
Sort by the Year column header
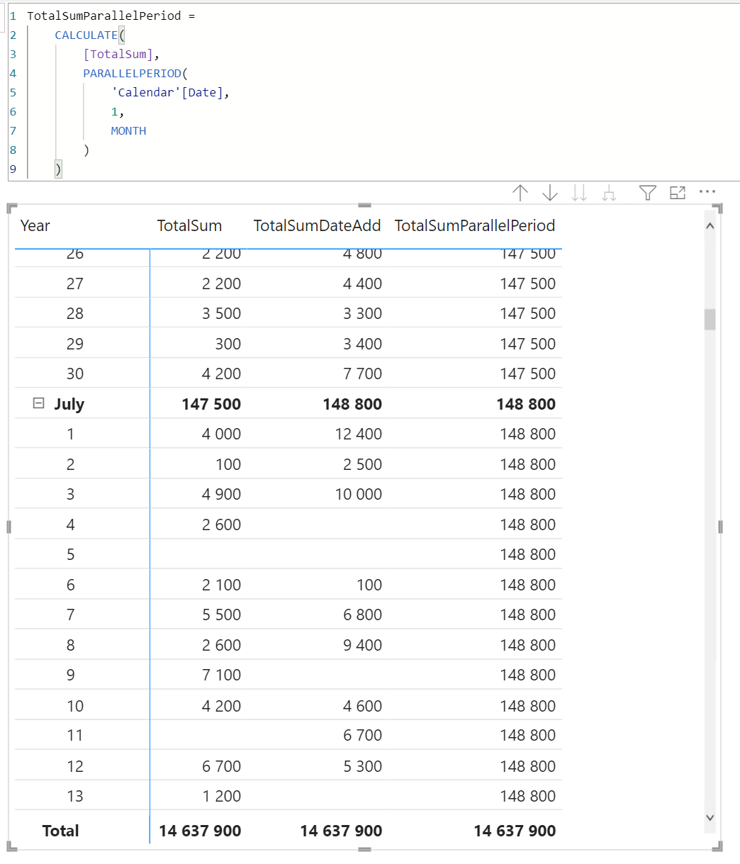[x=35, y=225]
